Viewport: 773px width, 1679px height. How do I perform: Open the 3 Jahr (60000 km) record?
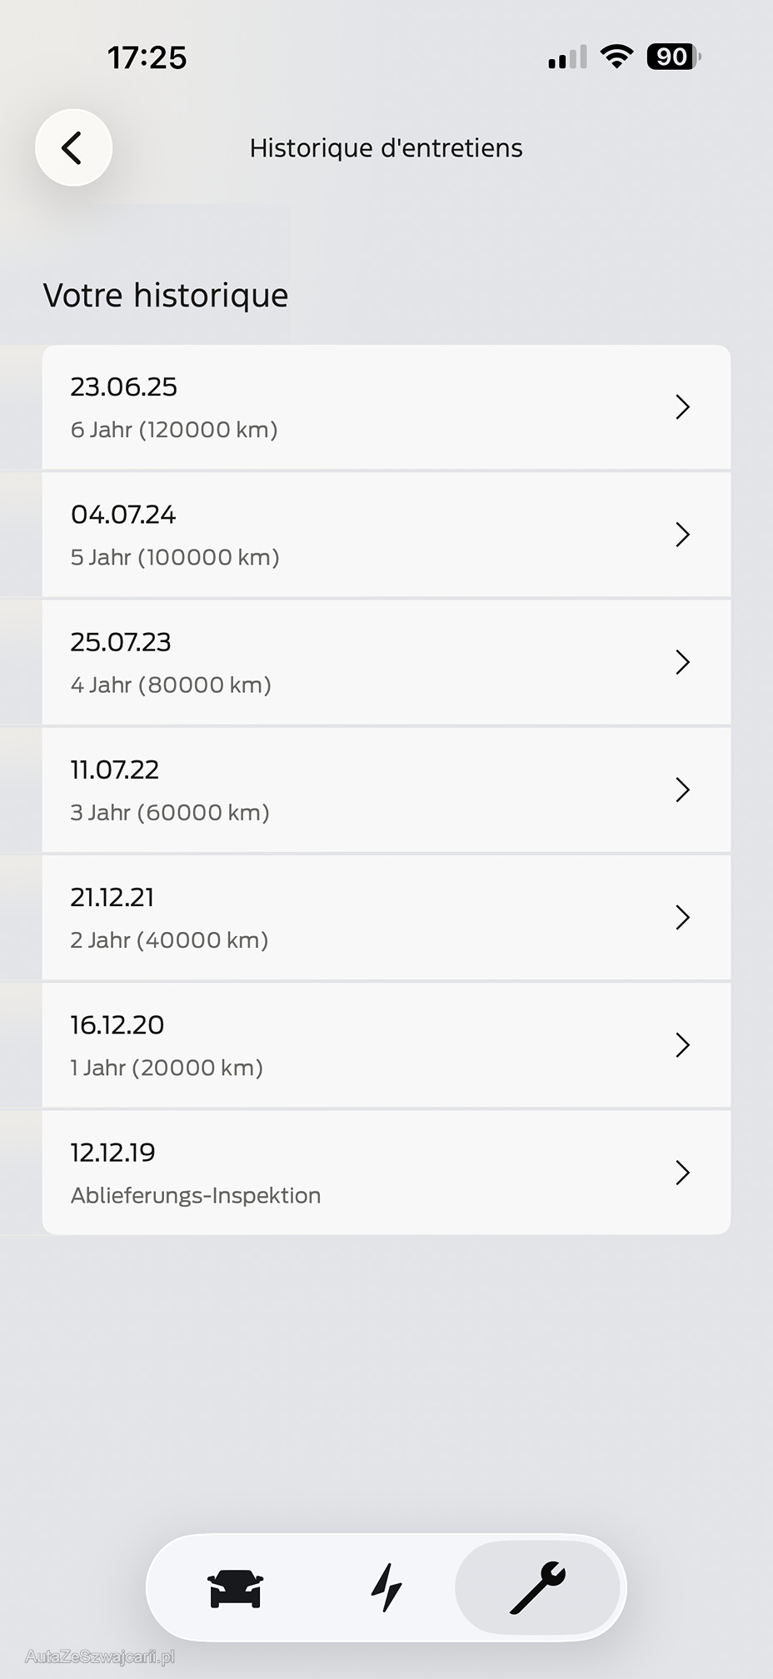tap(170, 812)
